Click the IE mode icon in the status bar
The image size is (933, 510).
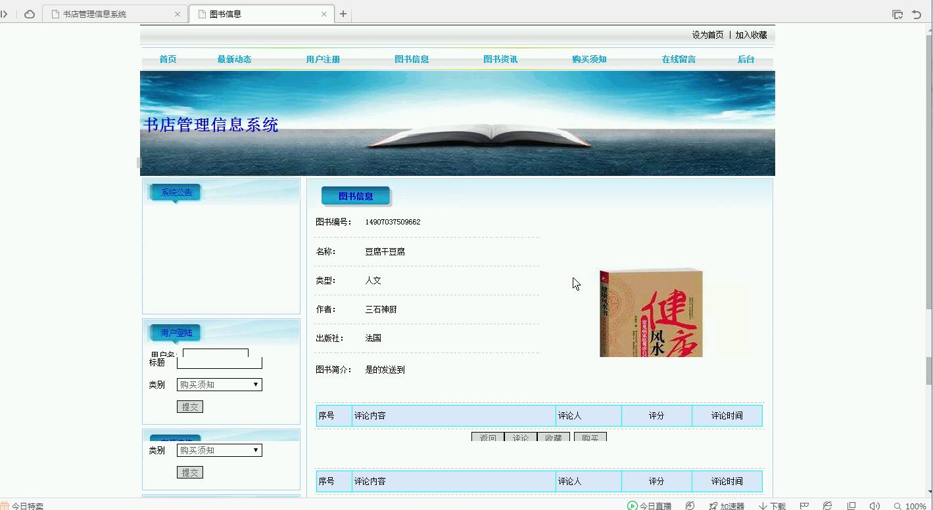pyautogui.click(x=828, y=506)
